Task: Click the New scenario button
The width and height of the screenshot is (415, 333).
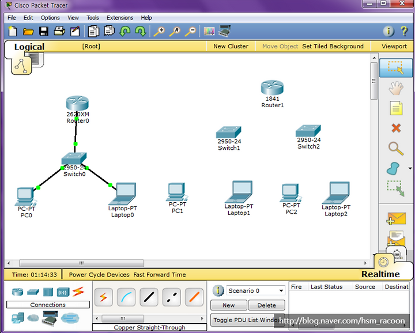Action: point(229,305)
